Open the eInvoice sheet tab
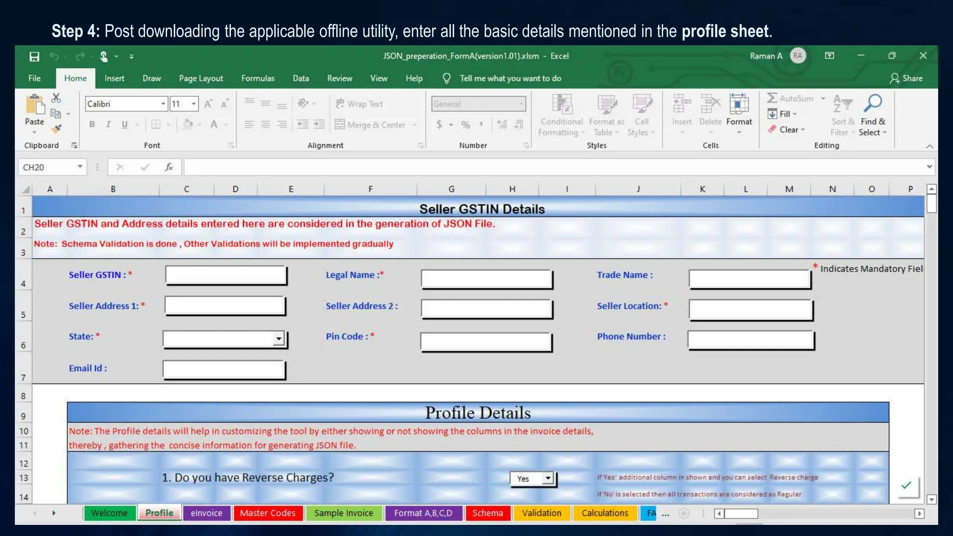This screenshot has height=536, width=953. click(x=207, y=513)
